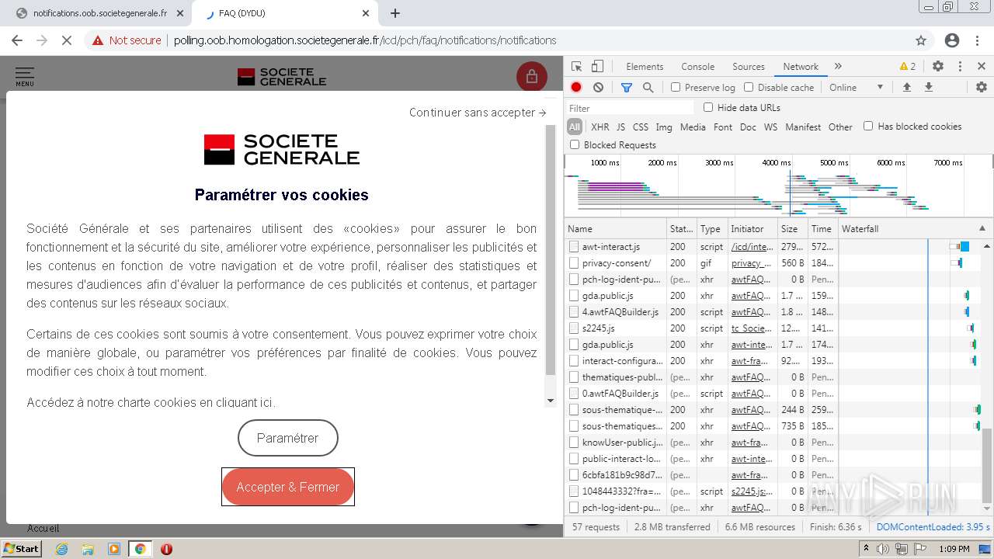994x559 pixels.
Task: Enable Disable cache checkbox
Action: pyautogui.click(x=749, y=88)
